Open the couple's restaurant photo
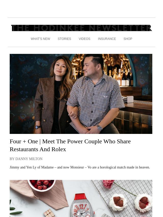 pyautogui.click(x=81, y=94)
